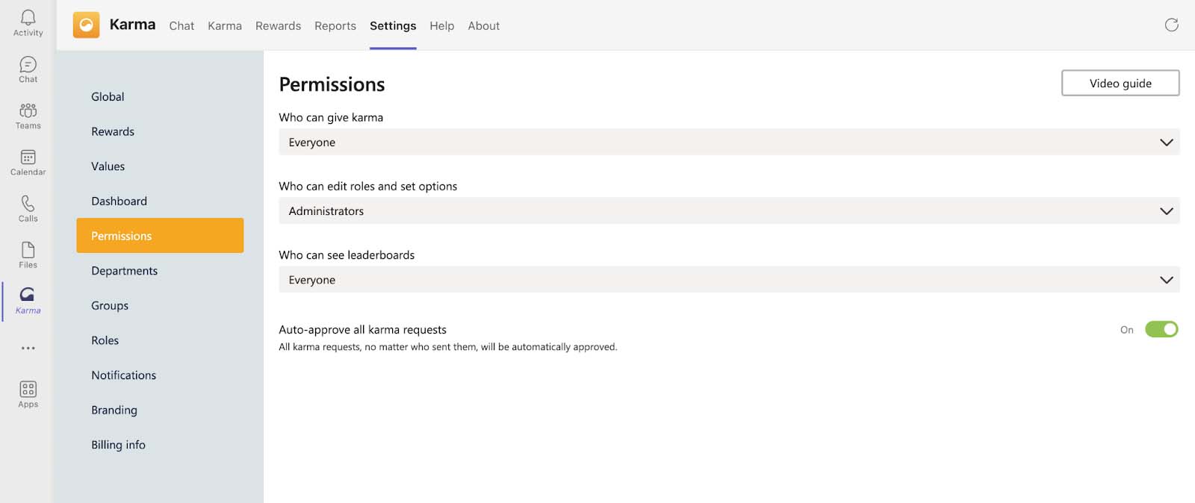Open the Activity bell icon

click(28, 22)
